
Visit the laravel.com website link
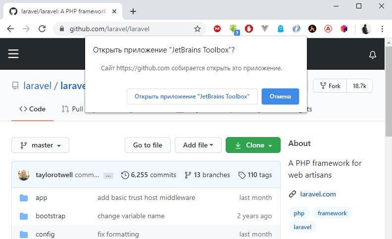pyautogui.click(x=318, y=194)
